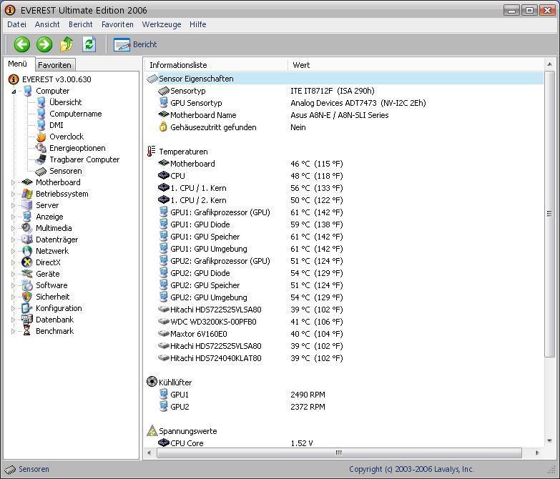The image size is (560, 479).
Task: Click the Benchmark hourglass icon
Action: pyautogui.click(x=27, y=331)
